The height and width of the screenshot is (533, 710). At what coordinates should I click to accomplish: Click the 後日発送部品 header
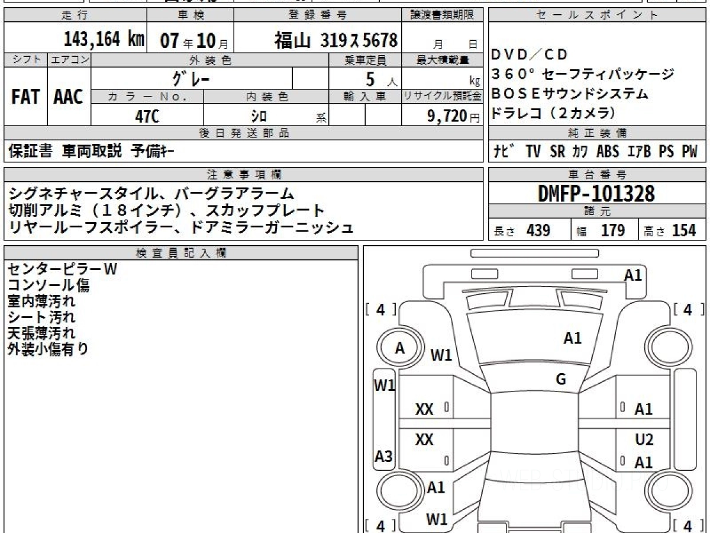(243, 133)
